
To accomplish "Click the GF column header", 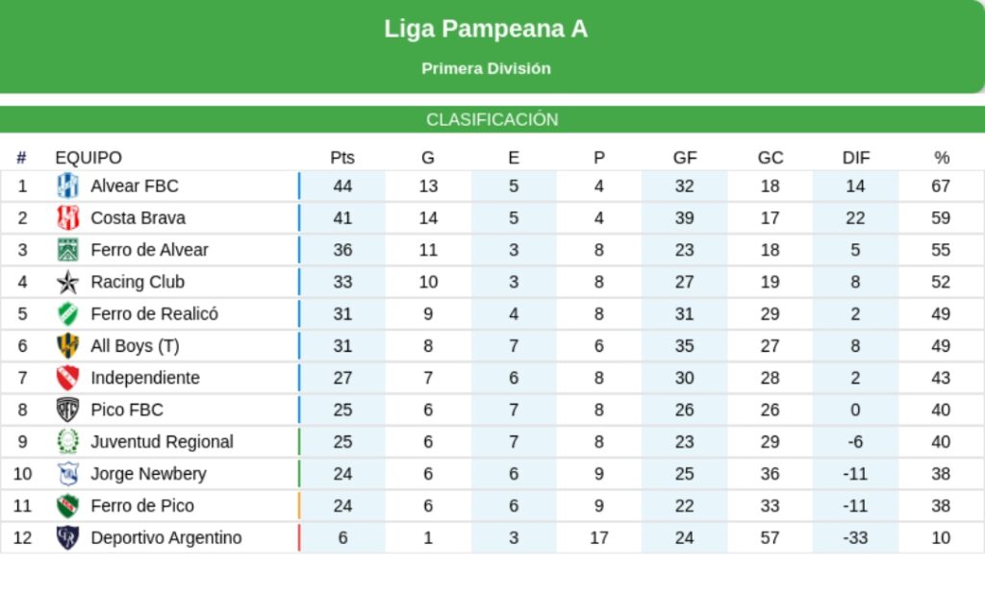I will [685, 158].
